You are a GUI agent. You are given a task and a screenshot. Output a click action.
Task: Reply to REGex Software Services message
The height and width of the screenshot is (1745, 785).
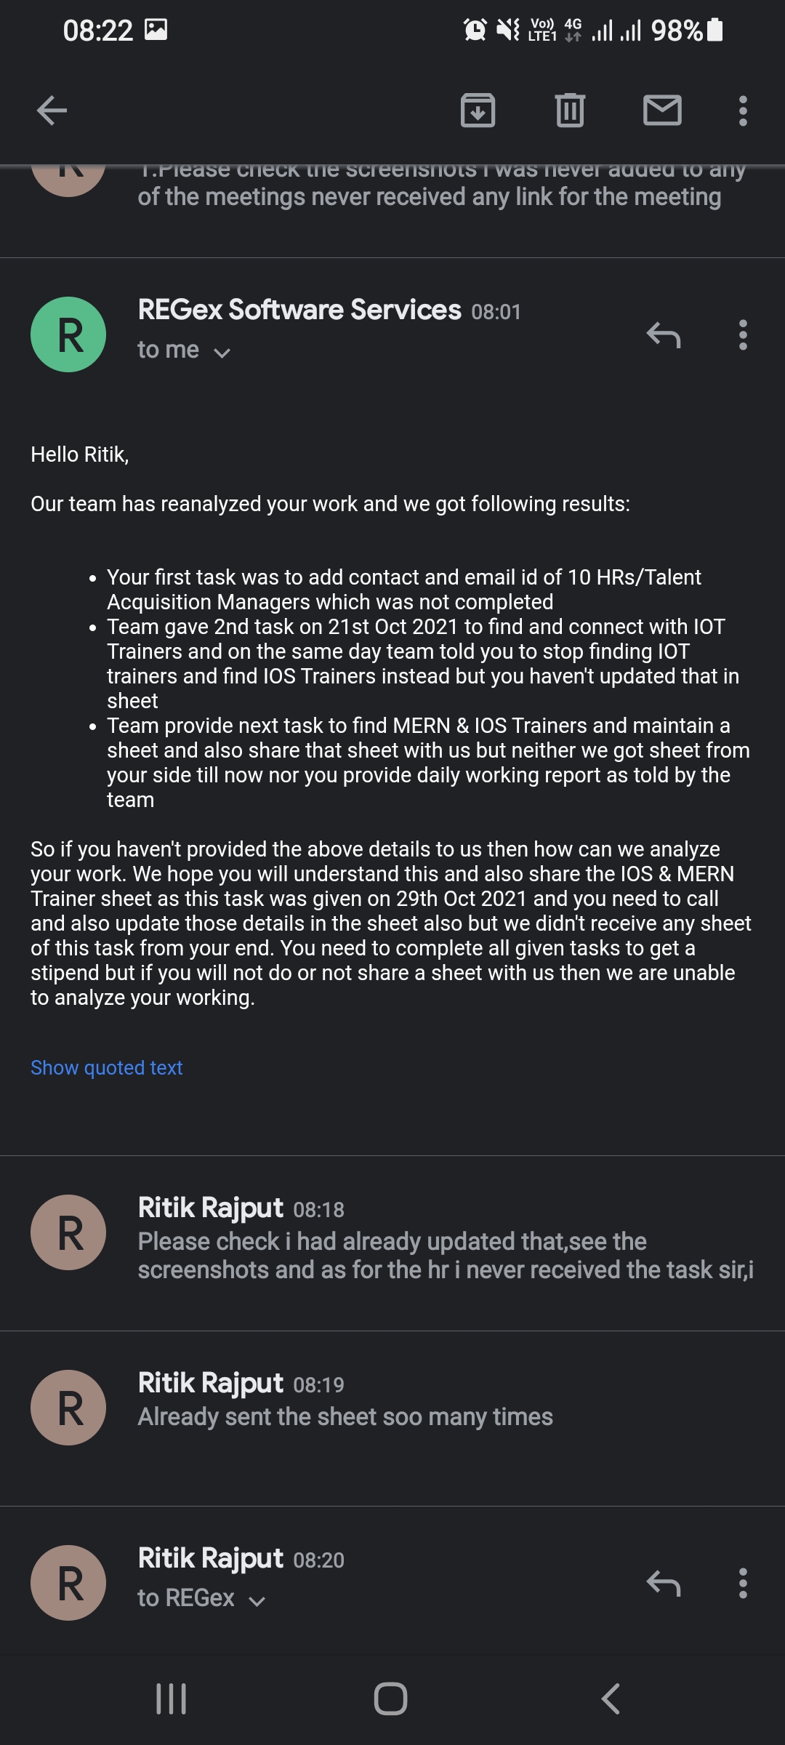pos(663,335)
